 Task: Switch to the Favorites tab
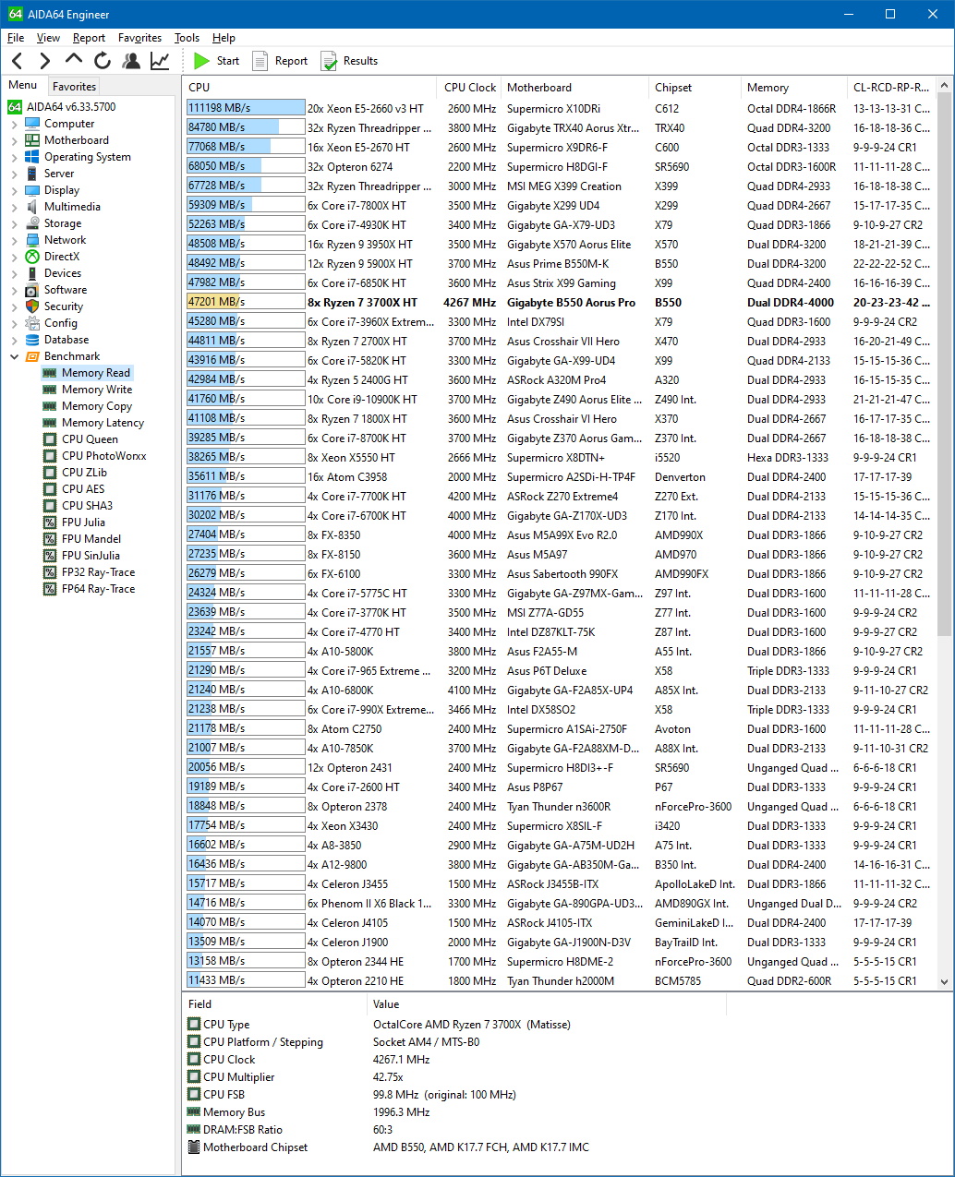tap(74, 86)
